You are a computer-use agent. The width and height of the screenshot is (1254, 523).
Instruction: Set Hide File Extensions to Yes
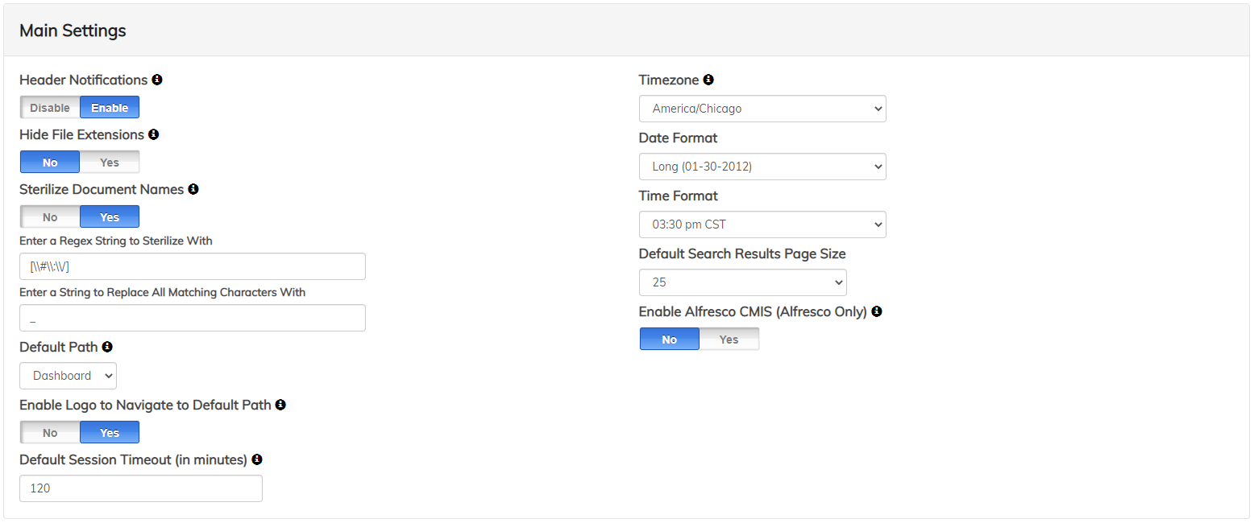tap(109, 162)
